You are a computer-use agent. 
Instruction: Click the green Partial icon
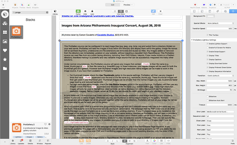78,11
